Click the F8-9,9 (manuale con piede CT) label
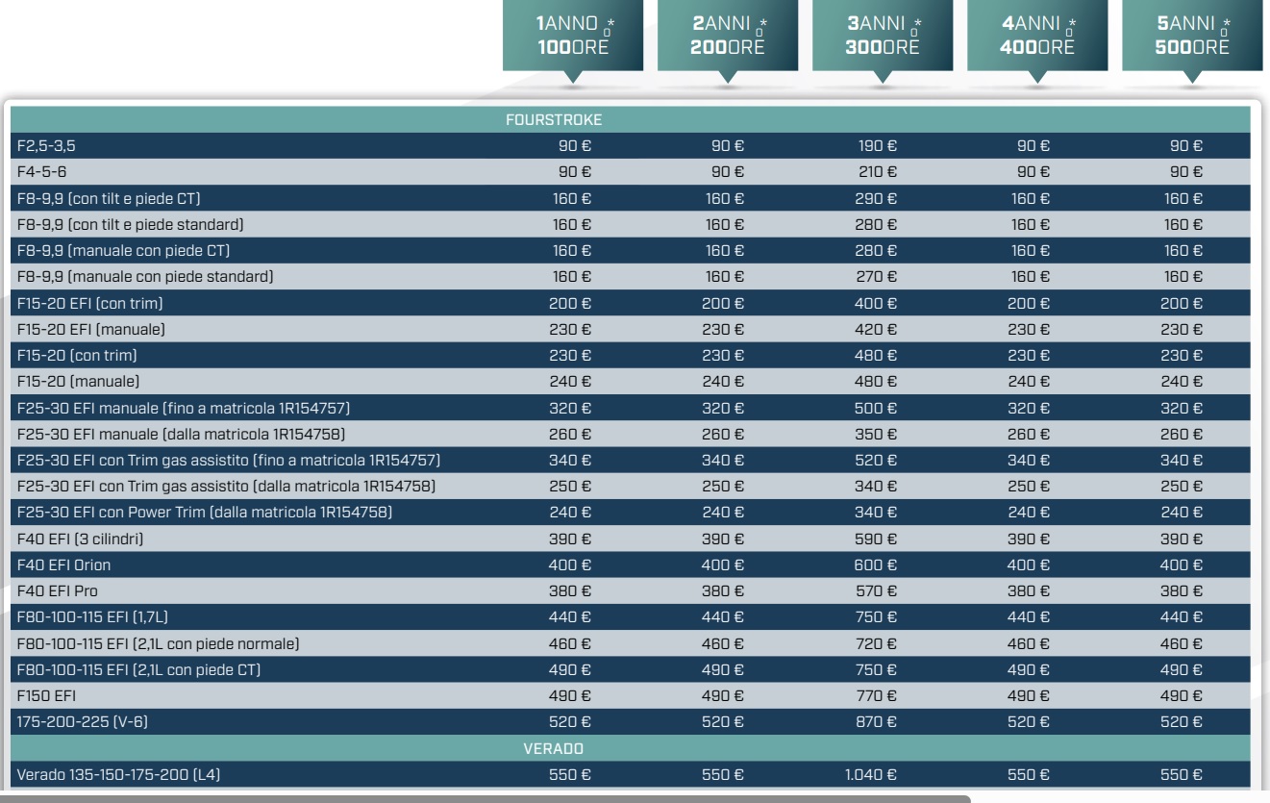 (124, 251)
